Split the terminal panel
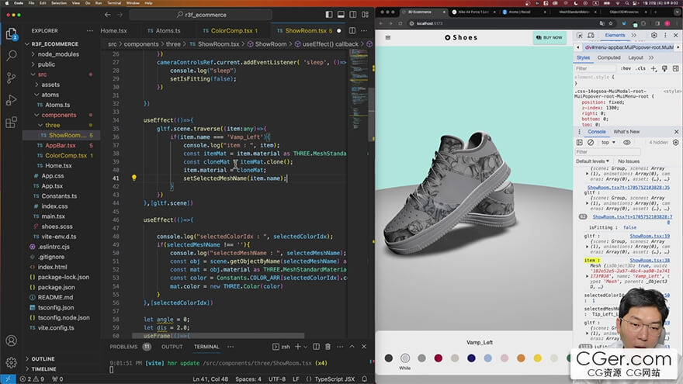This screenshot has height=384, width=683. (316, 347)
